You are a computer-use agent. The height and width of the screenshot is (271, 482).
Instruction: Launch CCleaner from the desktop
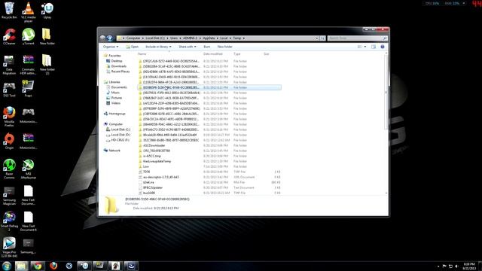point(9,37)
